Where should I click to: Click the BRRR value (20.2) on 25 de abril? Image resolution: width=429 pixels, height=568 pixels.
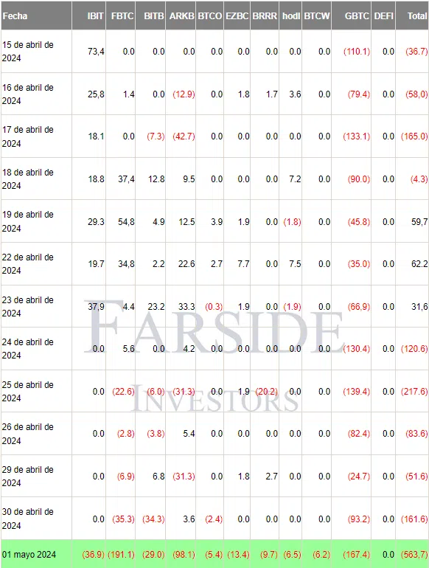click(x=266, y=392)
